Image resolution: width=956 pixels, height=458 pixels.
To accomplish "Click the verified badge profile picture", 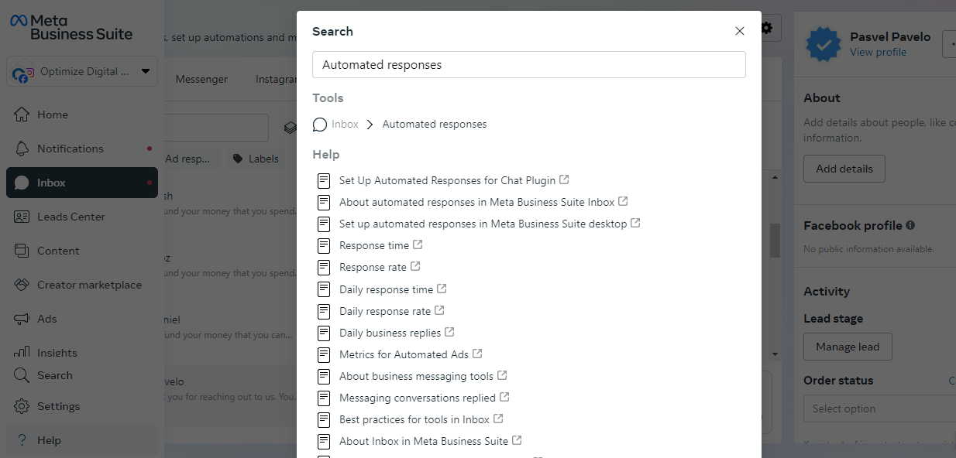I will [x=823, y=44].
